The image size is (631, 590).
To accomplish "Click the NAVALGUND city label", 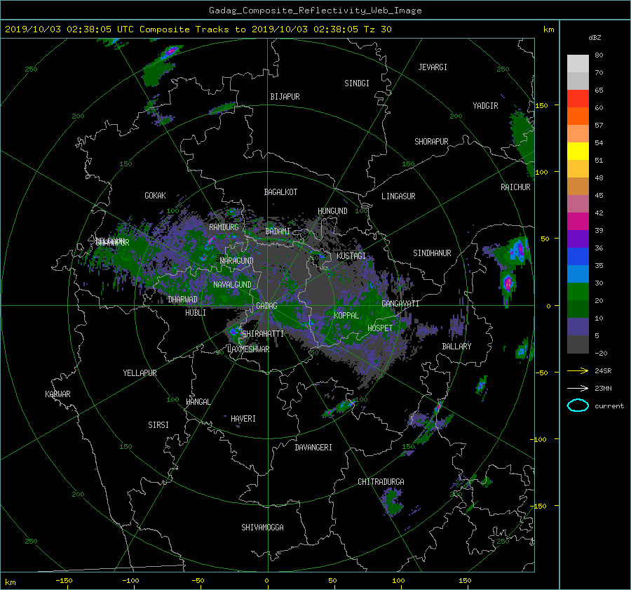I will [232, 285].
